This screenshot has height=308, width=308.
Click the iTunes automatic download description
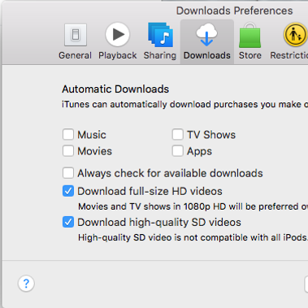click(184, 104)
